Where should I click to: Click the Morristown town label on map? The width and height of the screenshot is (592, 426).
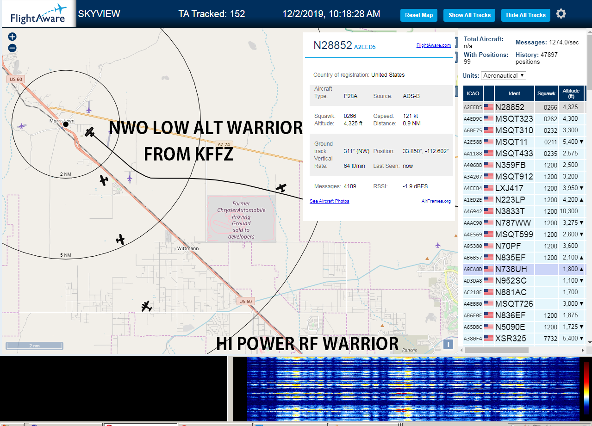click(x=62, y=120)
